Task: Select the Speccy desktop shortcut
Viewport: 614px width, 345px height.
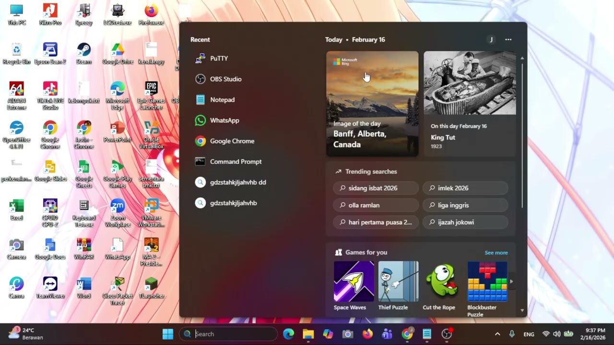Action: pos(83,15)
